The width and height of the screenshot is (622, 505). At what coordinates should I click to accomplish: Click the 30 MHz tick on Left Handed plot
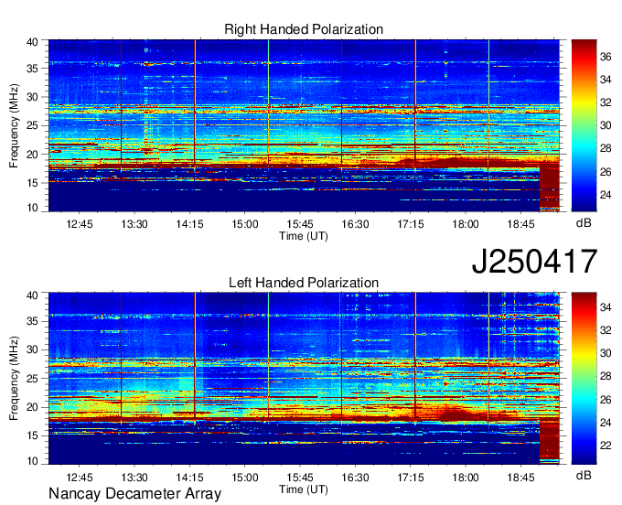tap(32, 349)
